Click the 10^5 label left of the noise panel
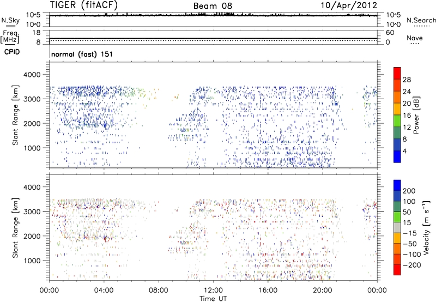Screen dimensions: 436x302 (x=33, y=15)
